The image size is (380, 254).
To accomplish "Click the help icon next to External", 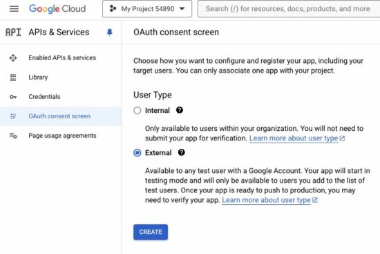I will click(x=181, y=152).
